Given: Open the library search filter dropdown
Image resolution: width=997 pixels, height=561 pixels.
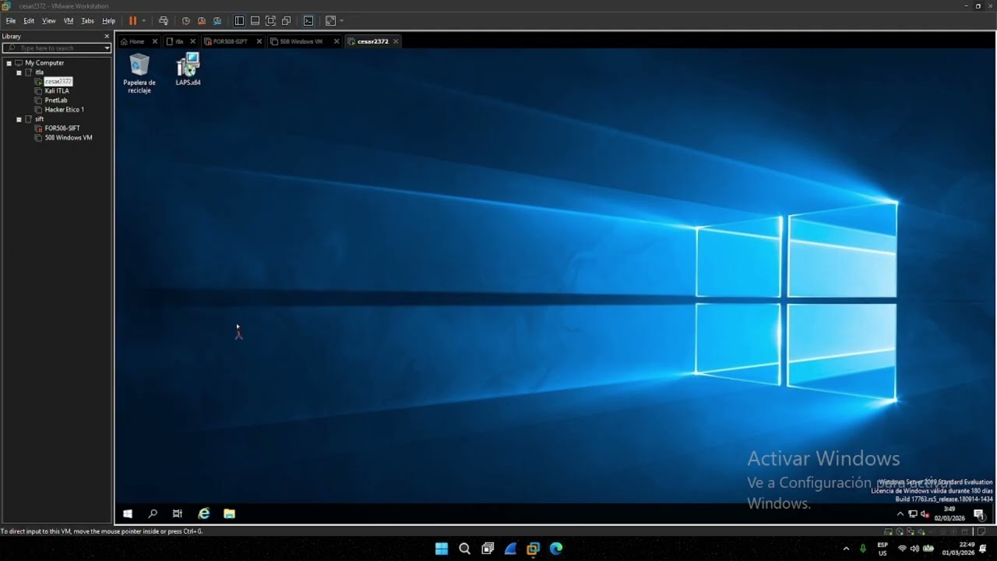Looking at the screenshot, I should [x=107, y=48].
